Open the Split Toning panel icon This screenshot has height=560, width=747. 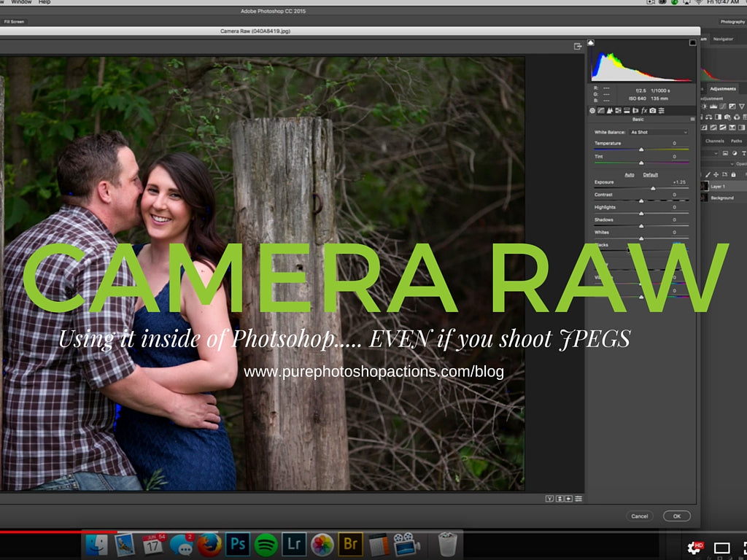click(627, 111)
